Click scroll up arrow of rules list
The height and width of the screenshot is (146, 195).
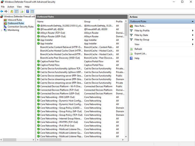[x=126, y=21]
